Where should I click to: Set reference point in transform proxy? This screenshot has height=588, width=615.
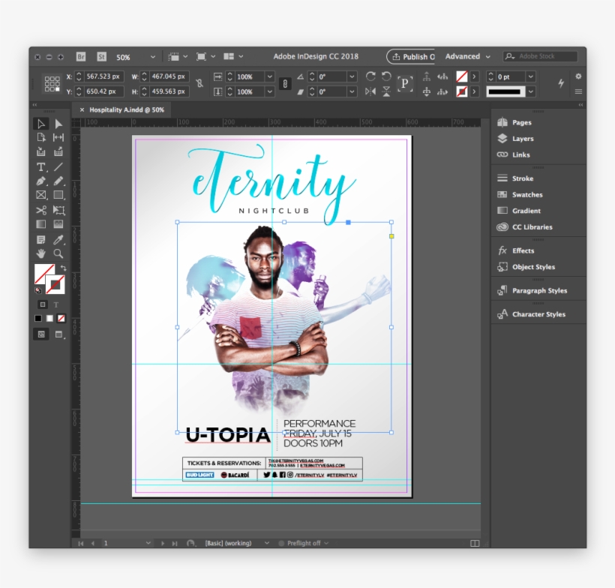coord(51,82)
